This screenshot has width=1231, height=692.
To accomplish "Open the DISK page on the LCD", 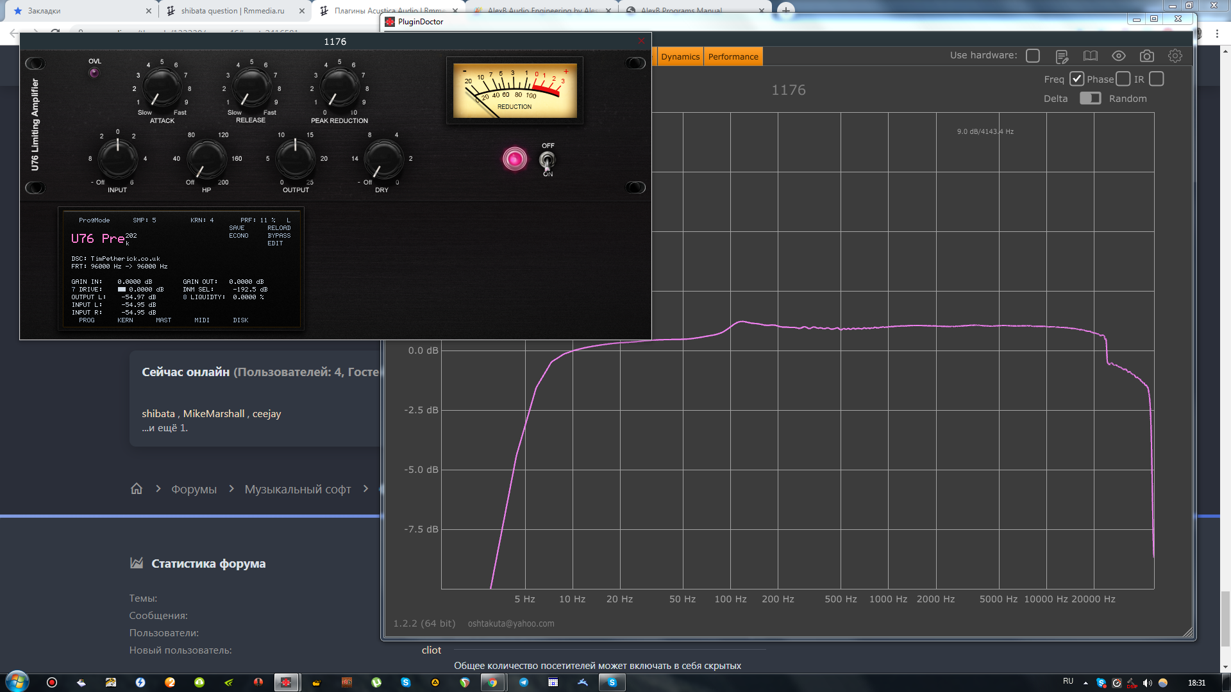I will pyautogui.click(x=240, y=320).
